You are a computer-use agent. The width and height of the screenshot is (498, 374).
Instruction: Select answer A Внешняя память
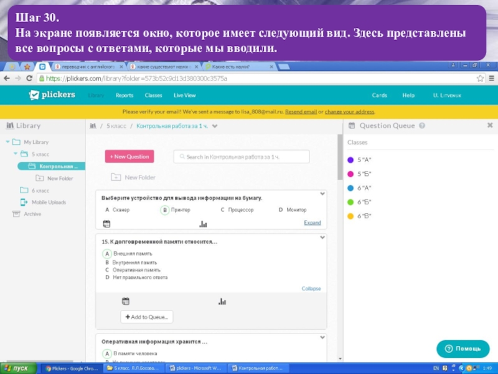pyautogui.click(x=128, y=254)
